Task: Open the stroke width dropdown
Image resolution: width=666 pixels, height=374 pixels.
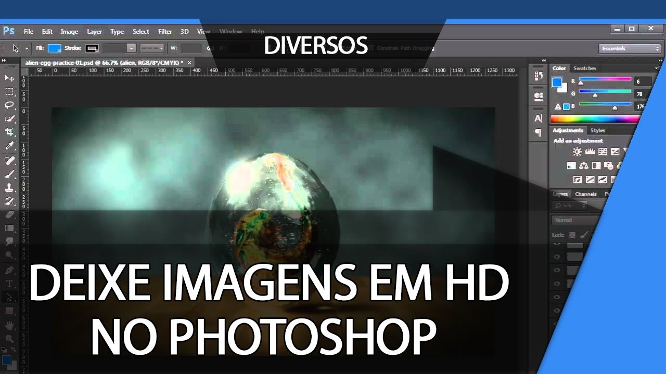Action: pyautogui.click(x=131, y=48)
